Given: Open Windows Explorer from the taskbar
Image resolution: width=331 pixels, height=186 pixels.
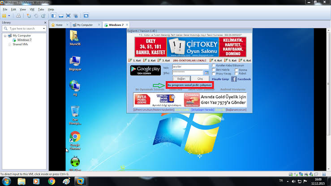Looking at the screenshot, I should [x=21, y=182].
